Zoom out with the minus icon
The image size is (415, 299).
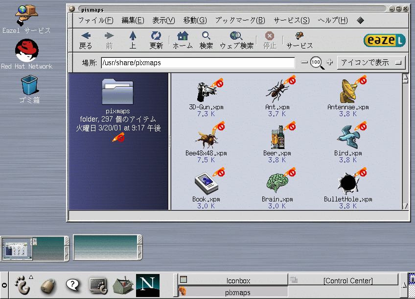(x=304, y=62)
